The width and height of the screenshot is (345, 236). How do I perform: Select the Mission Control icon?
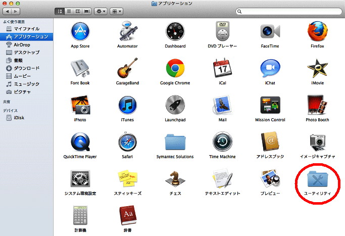click(x=270, y=105)
